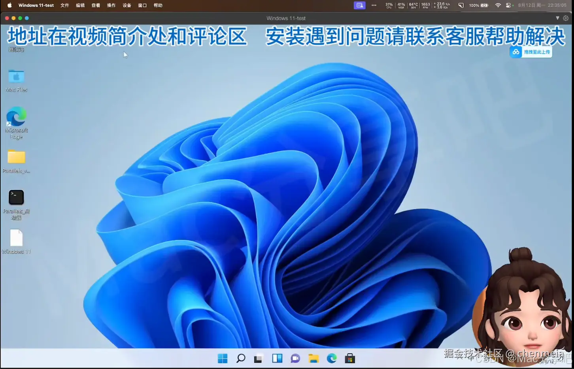Click the blue Parallels icon in menu bar

coord(359,5)
